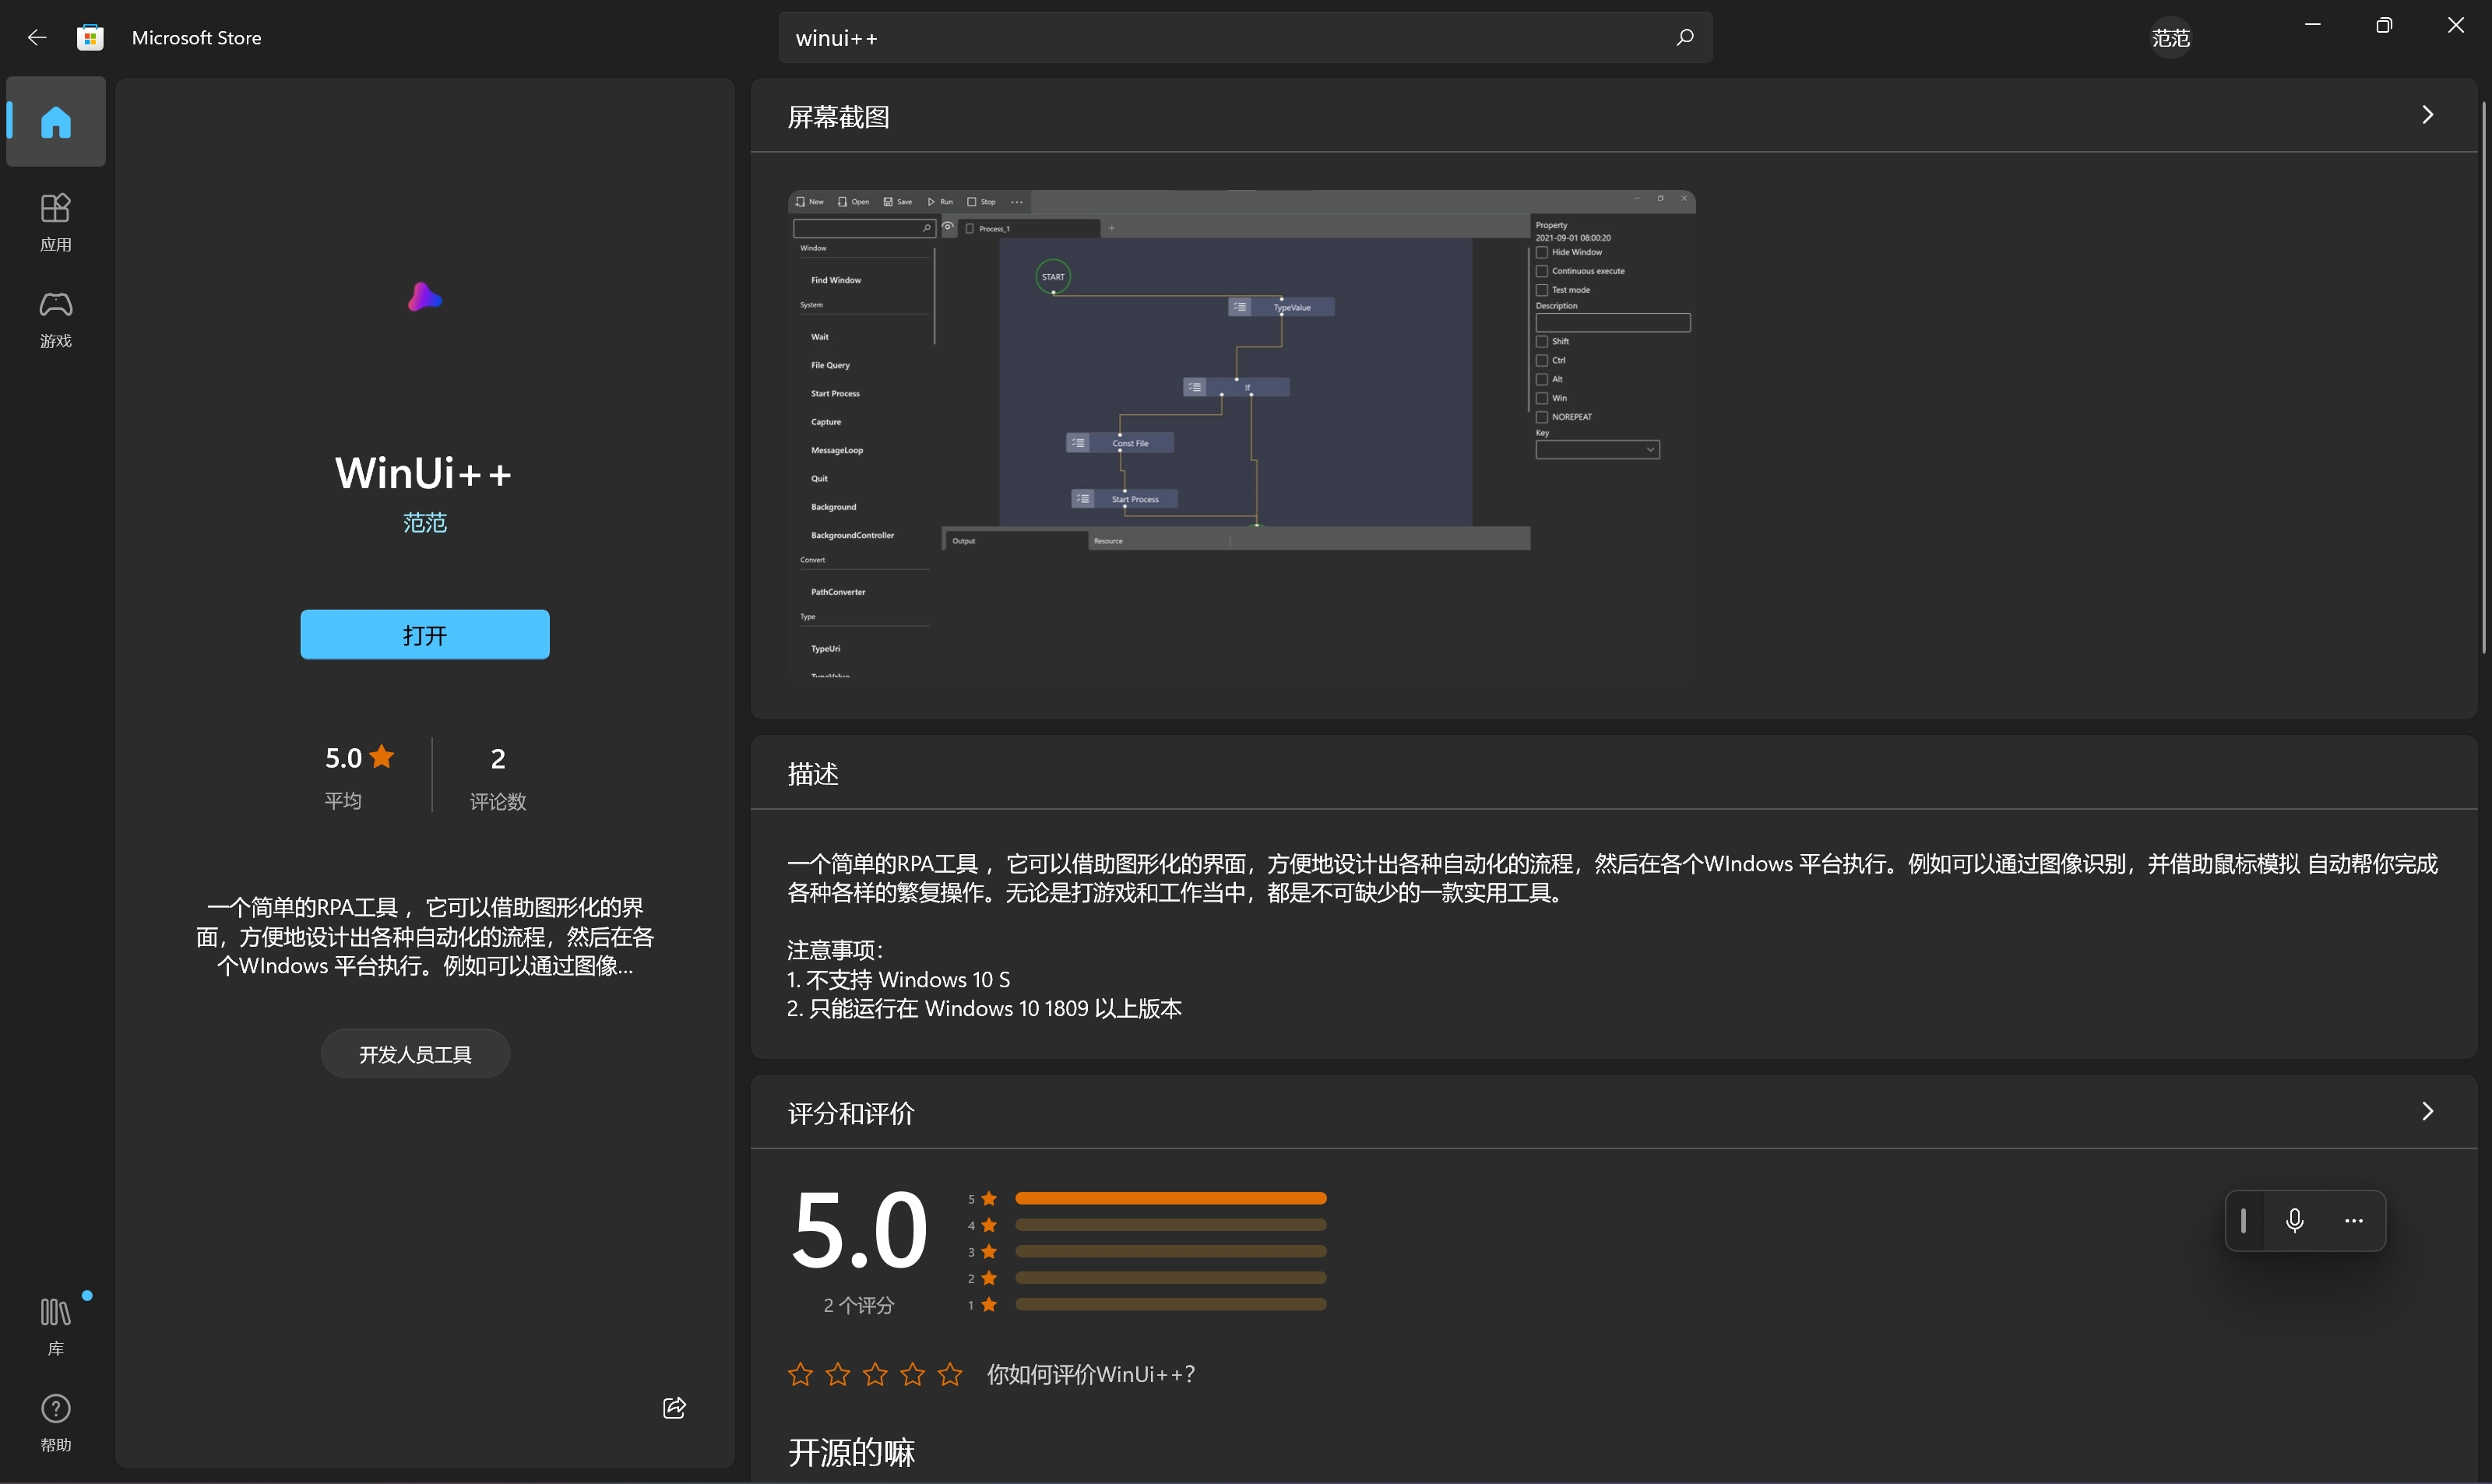Open more options in the voice input panel
Image resolution: width=2492 pixels, height=1484 pixels.
click(x=2353, y=1220)
